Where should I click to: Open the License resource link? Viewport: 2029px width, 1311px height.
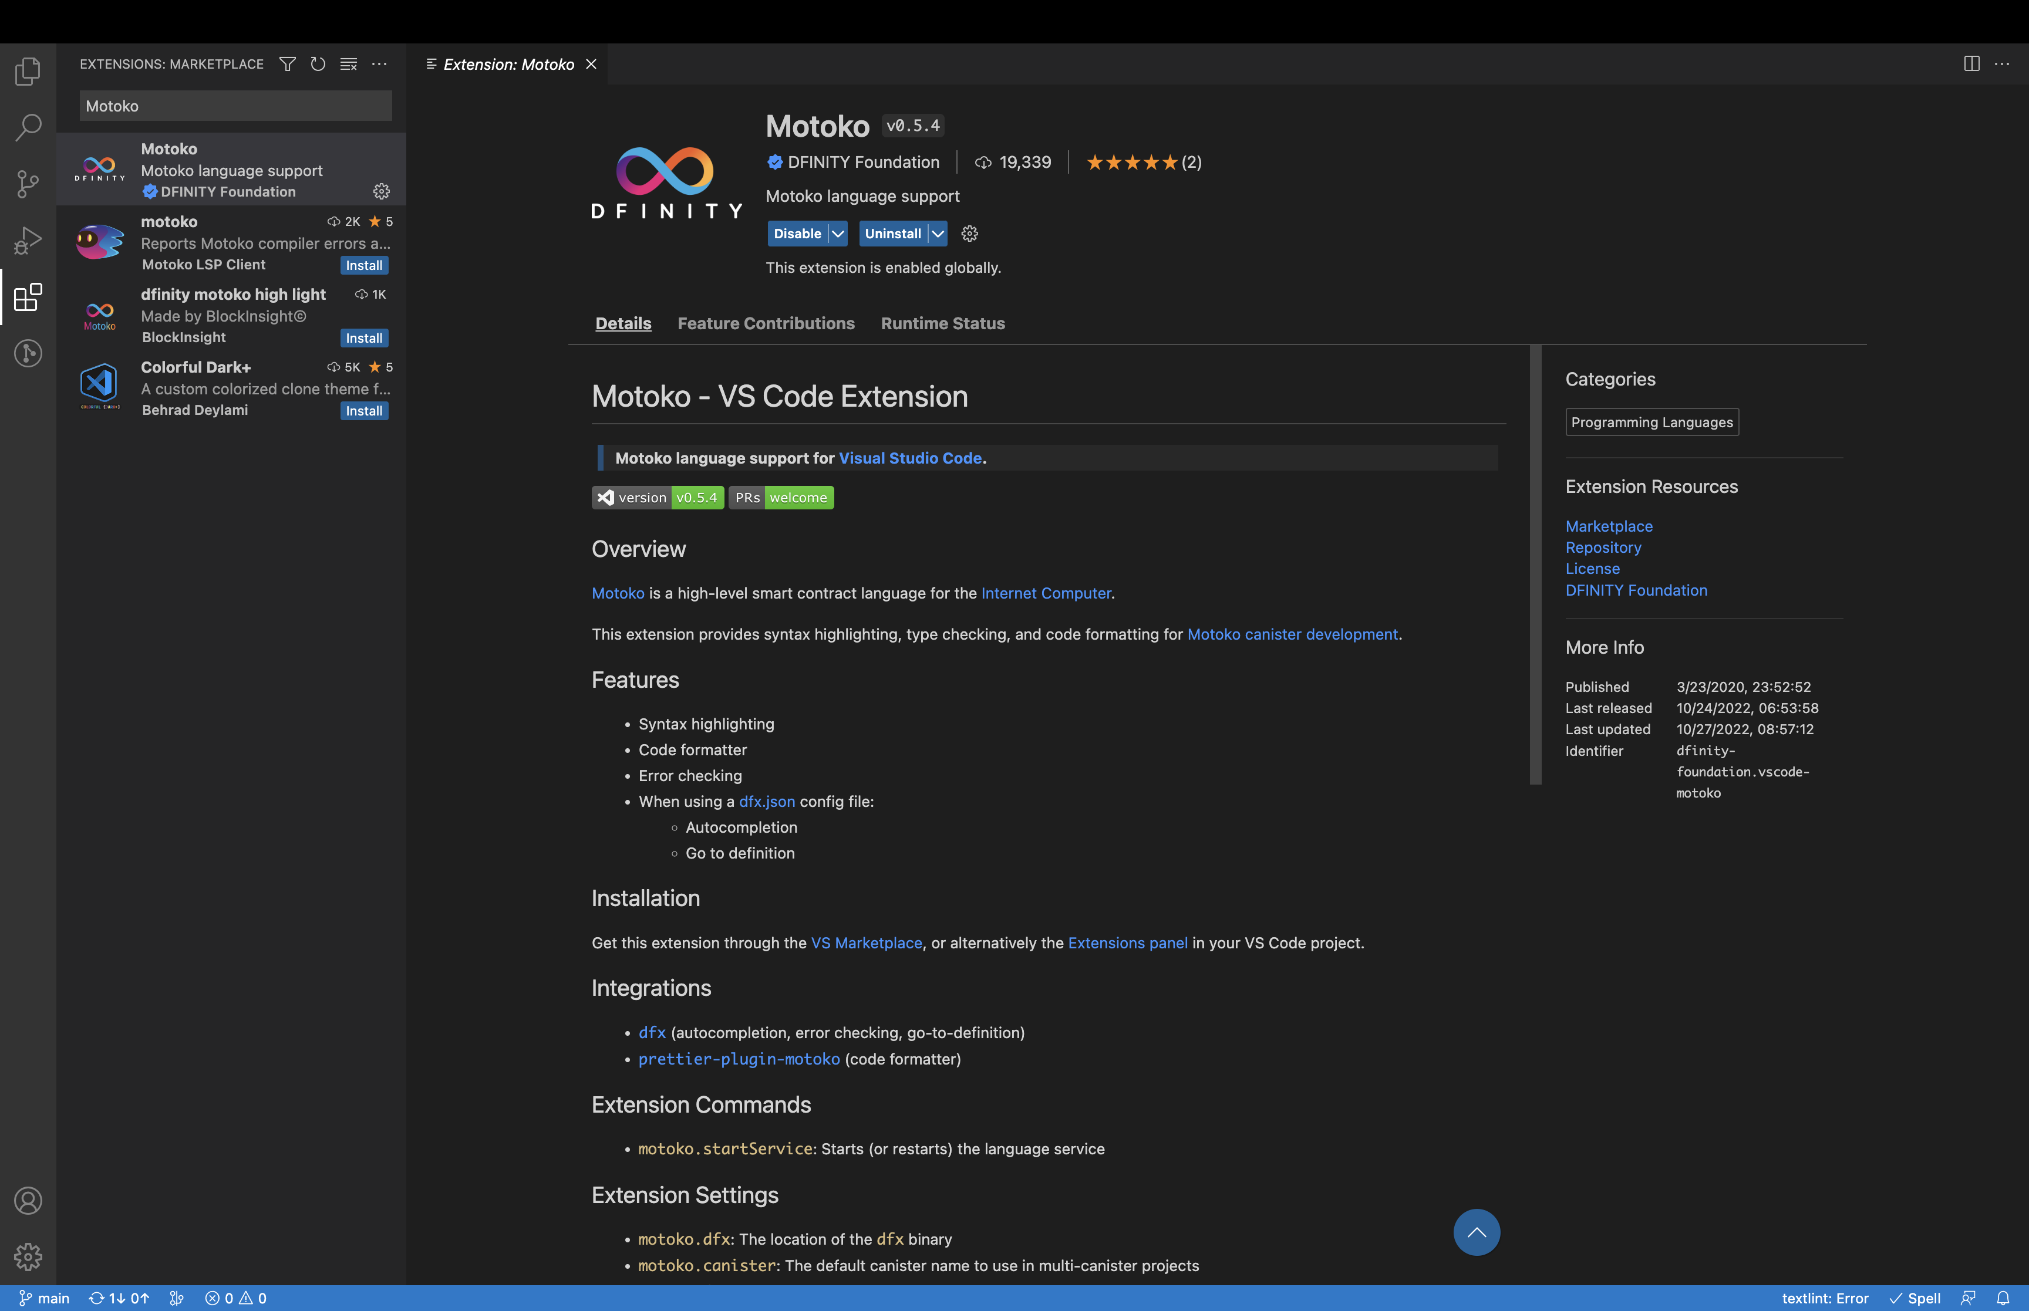[1592, 569]
